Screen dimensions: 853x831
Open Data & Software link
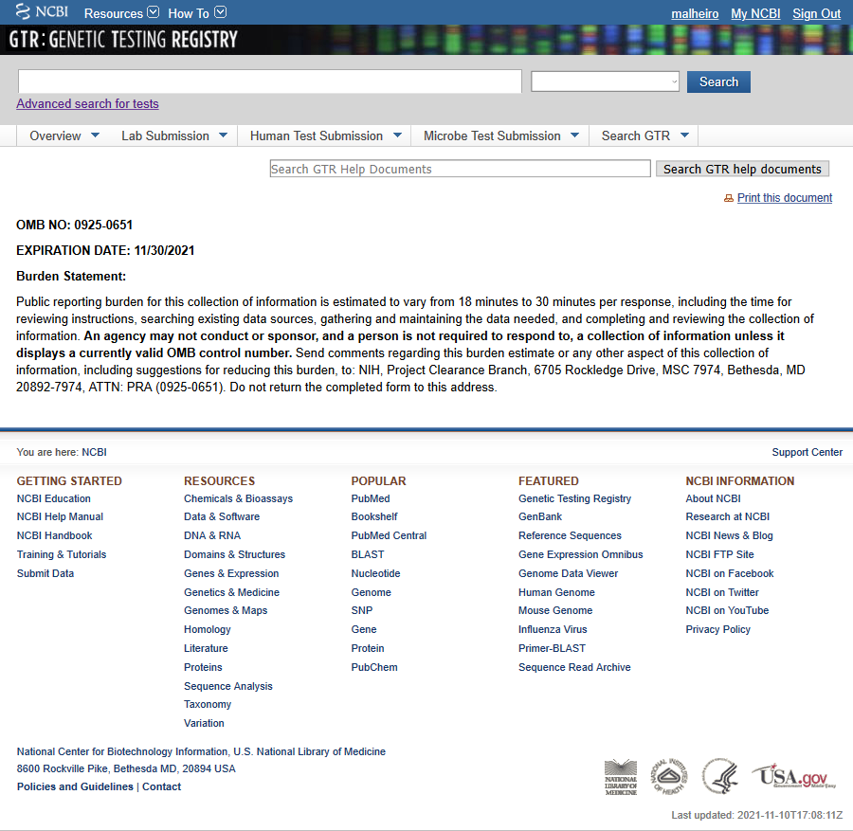[x=222, y=516]
